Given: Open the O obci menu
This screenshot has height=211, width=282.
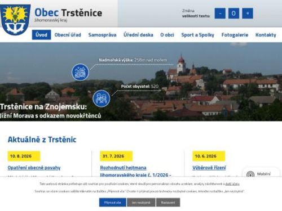Looking at the screenshot, I should pos(167,35).
